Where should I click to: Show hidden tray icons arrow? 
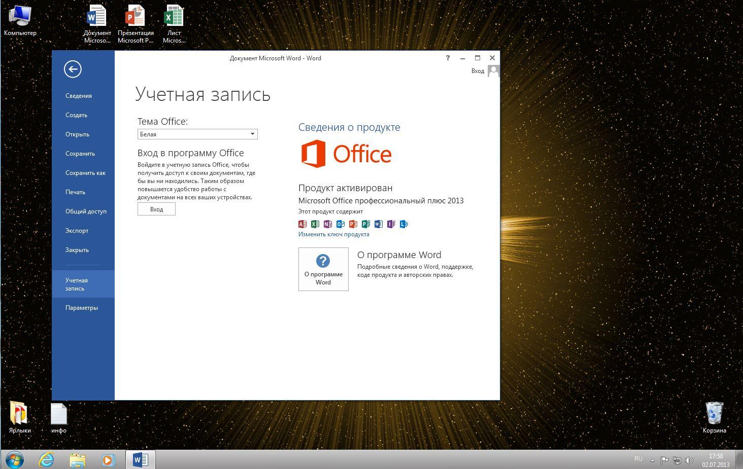[x=652, y=460]
